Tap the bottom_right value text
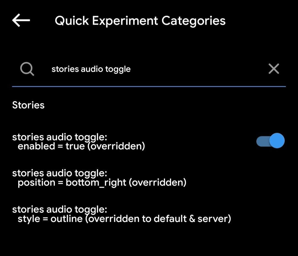This screenshot has height=256, width=298. coord(96,182)
